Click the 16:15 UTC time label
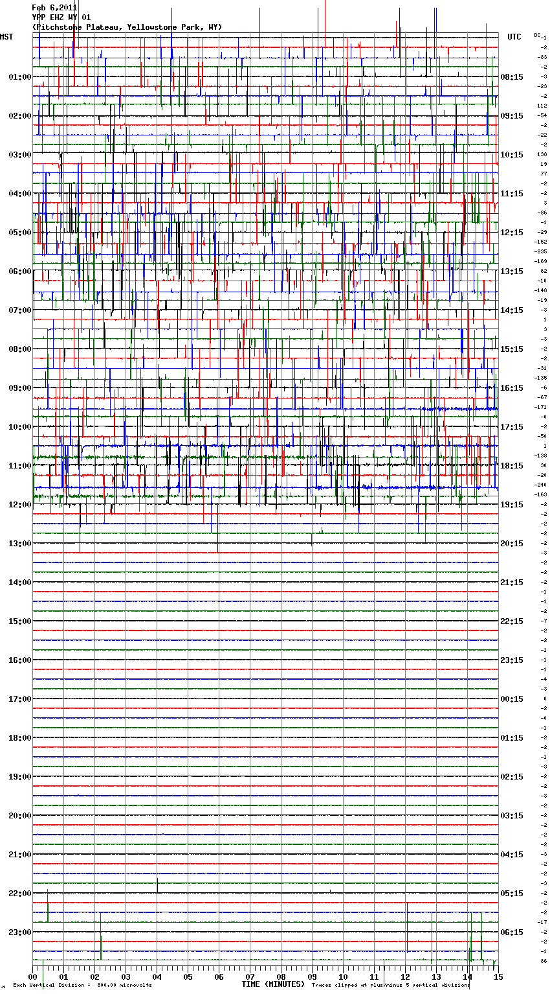 512,388
